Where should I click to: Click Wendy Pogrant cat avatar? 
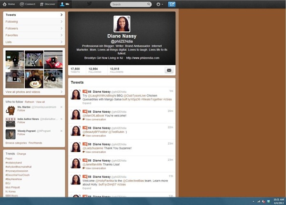10,134
